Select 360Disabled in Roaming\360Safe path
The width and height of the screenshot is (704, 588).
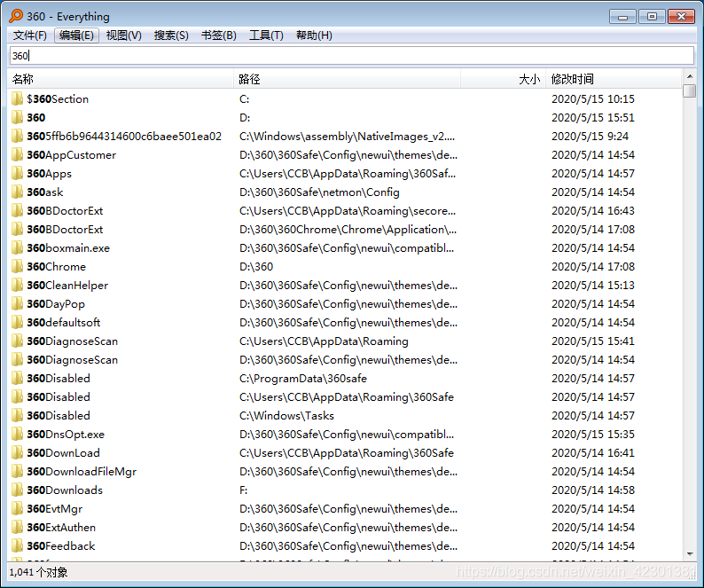[x=59, y=397]
